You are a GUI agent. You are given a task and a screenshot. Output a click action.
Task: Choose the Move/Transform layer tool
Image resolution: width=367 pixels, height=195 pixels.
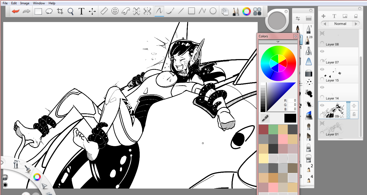coord(92,11)
